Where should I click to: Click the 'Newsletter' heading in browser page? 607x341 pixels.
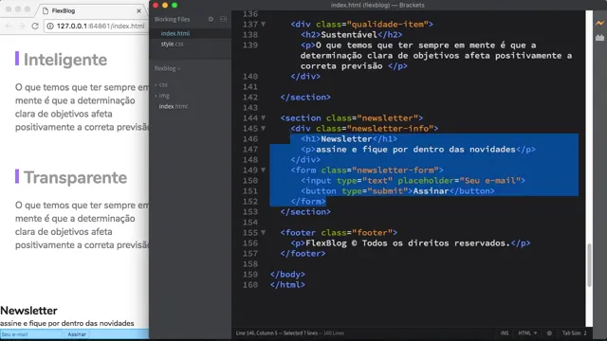pos(28,311)
